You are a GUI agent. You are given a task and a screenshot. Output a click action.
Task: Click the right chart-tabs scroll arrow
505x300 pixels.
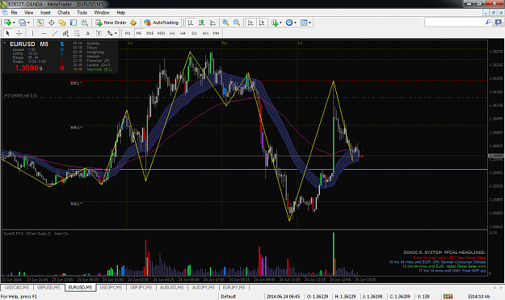pyautogui.click(x=501, y=287)
